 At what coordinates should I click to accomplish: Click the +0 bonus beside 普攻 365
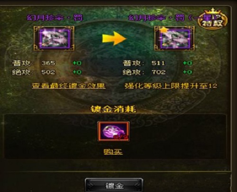pos(77,63)
